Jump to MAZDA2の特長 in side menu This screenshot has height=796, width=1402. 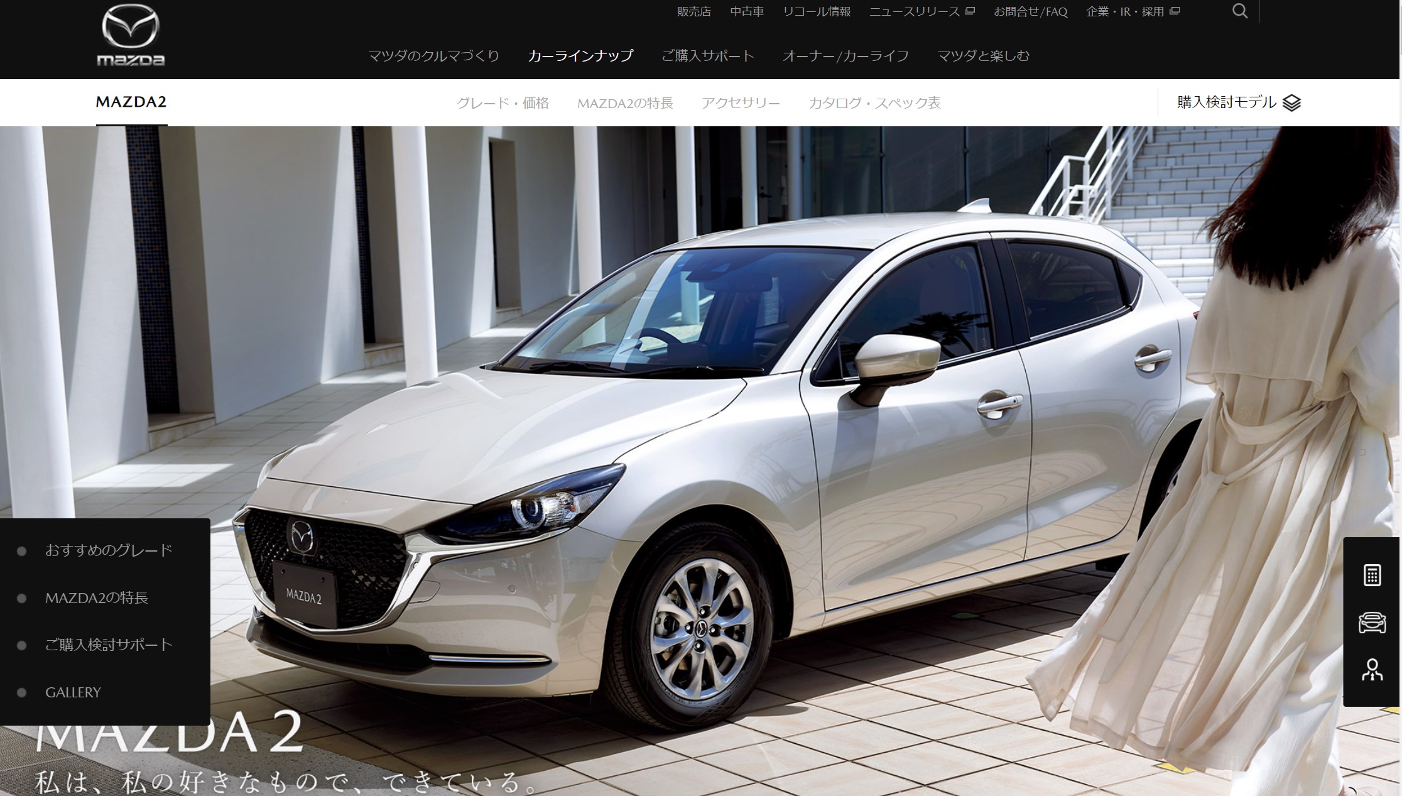pyautogui.click(x=96, y=597)
